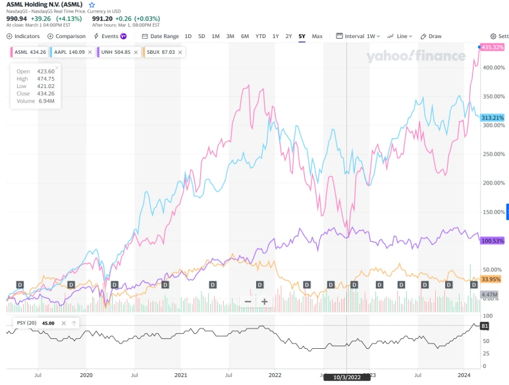Select the YTD time range

click(x=261, y=36)
